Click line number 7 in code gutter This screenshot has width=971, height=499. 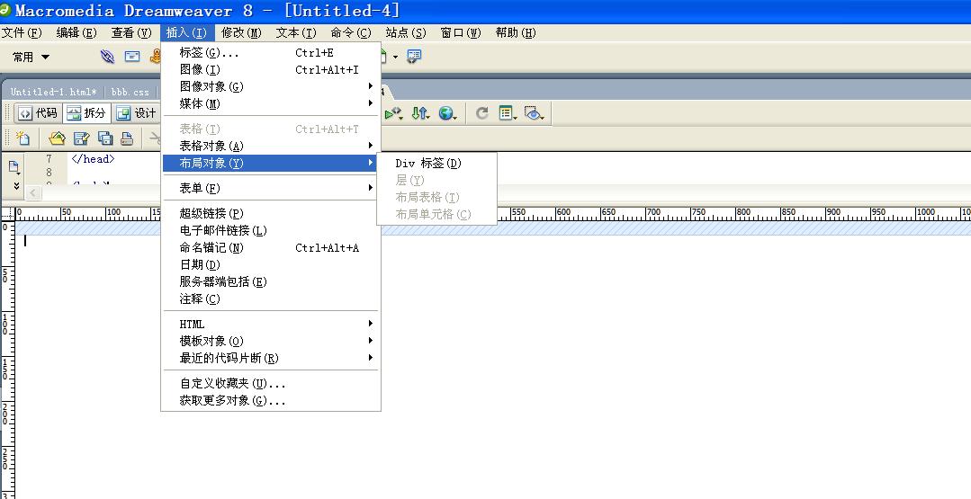(x=49, y=159)
